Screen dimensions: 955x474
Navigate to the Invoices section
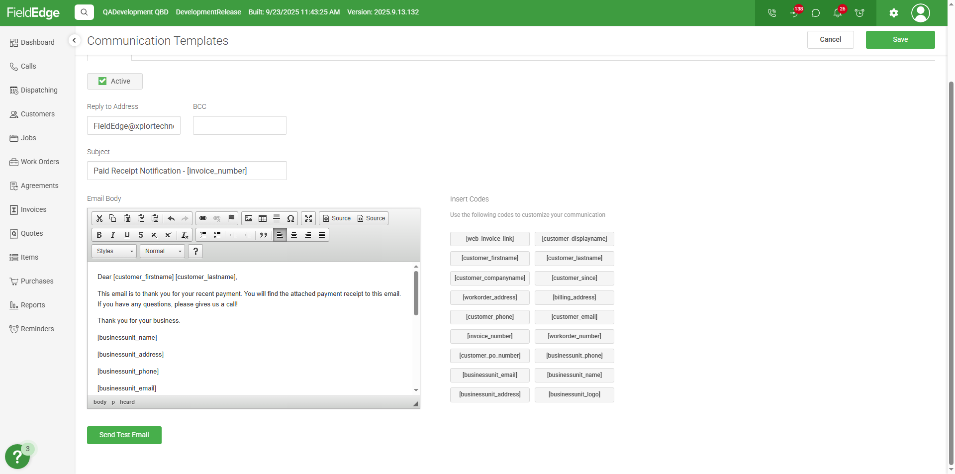click(33, 209)
